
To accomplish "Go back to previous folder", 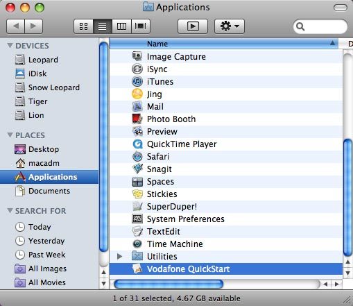I will (15, 26).
